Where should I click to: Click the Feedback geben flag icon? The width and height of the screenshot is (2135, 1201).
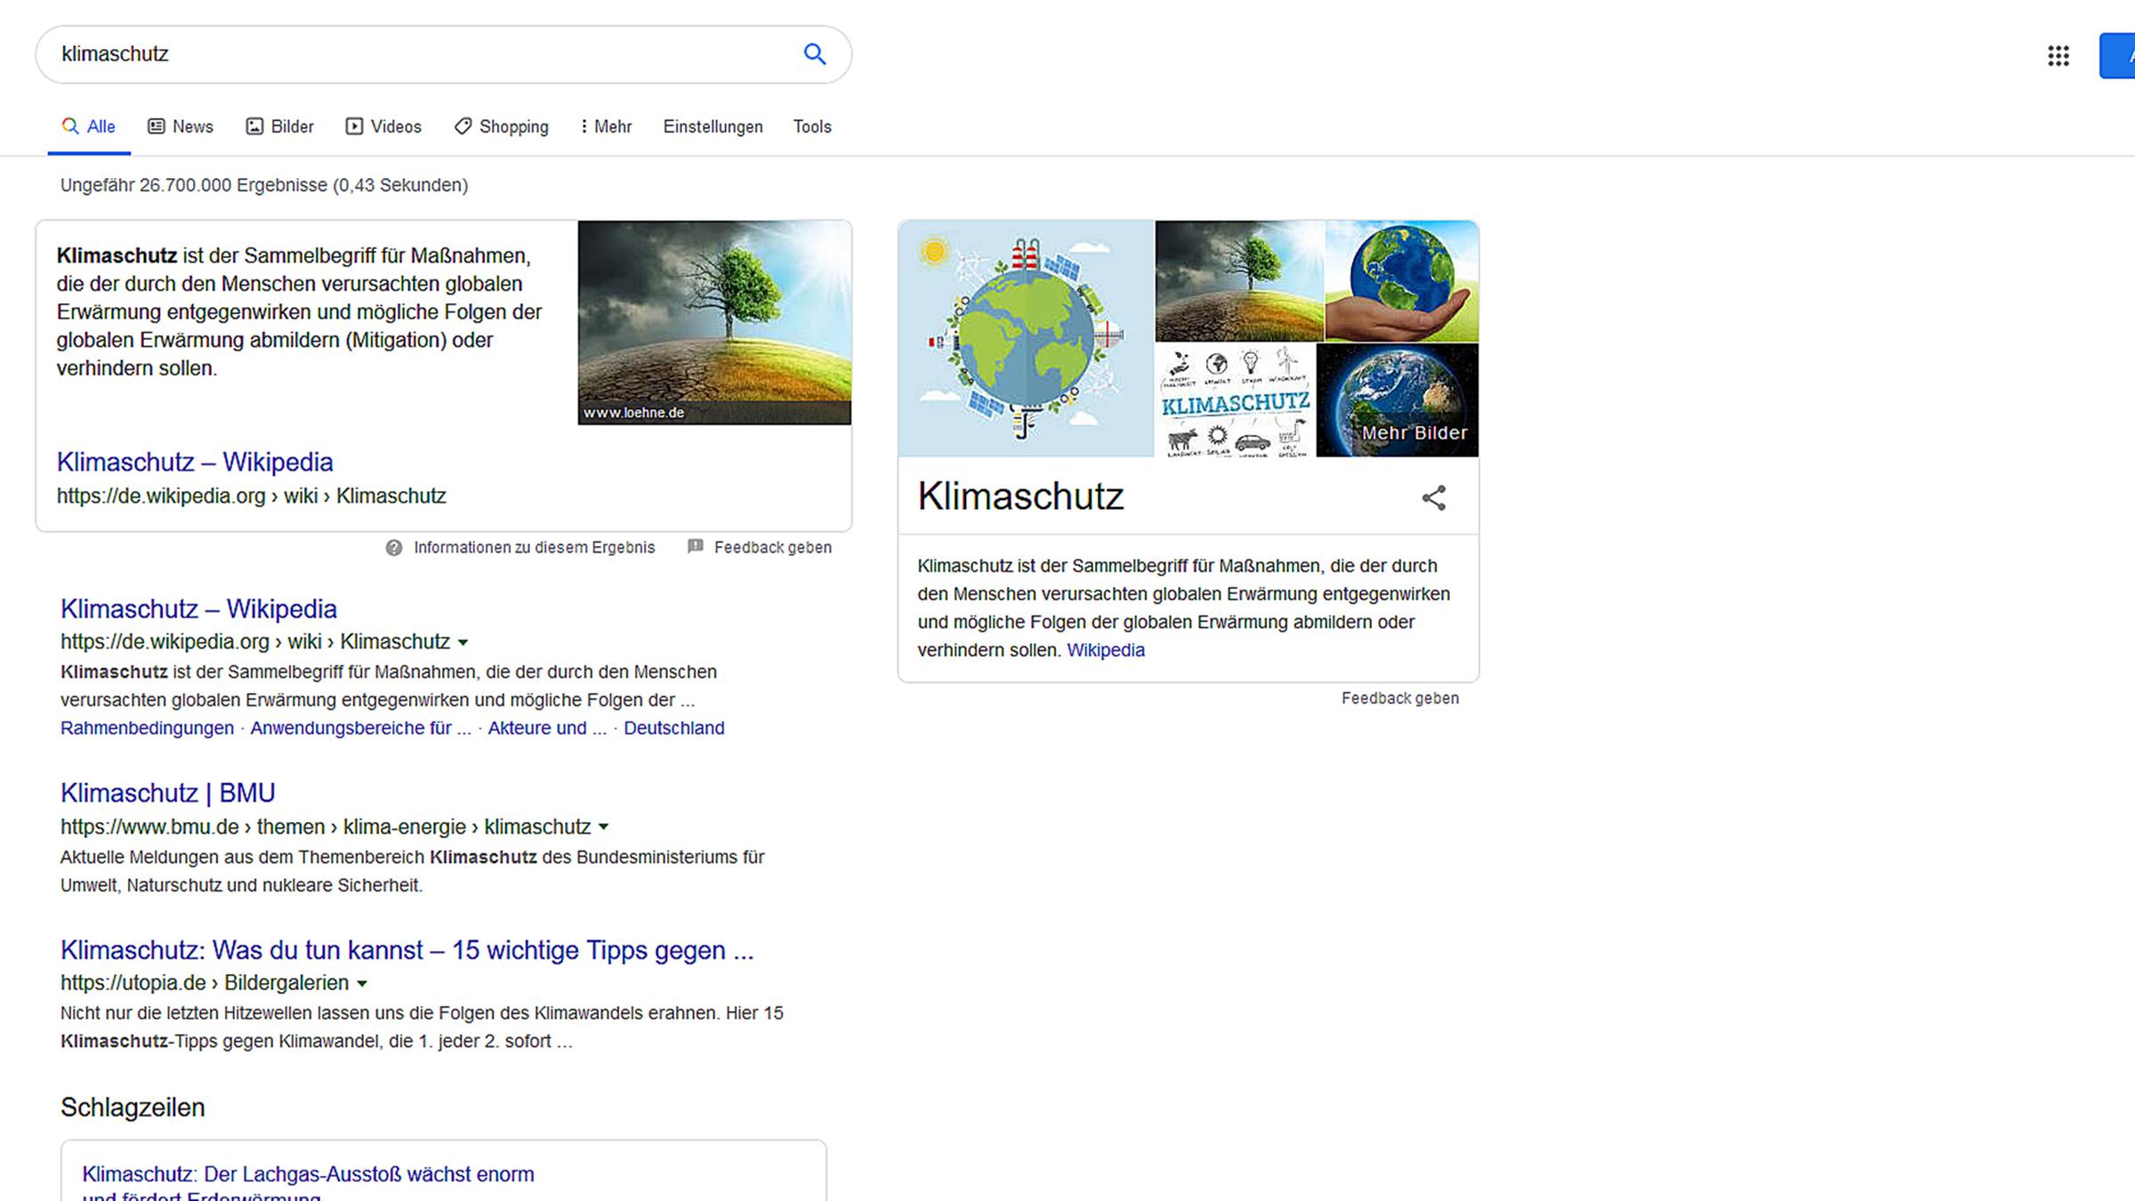click(696, 546)
